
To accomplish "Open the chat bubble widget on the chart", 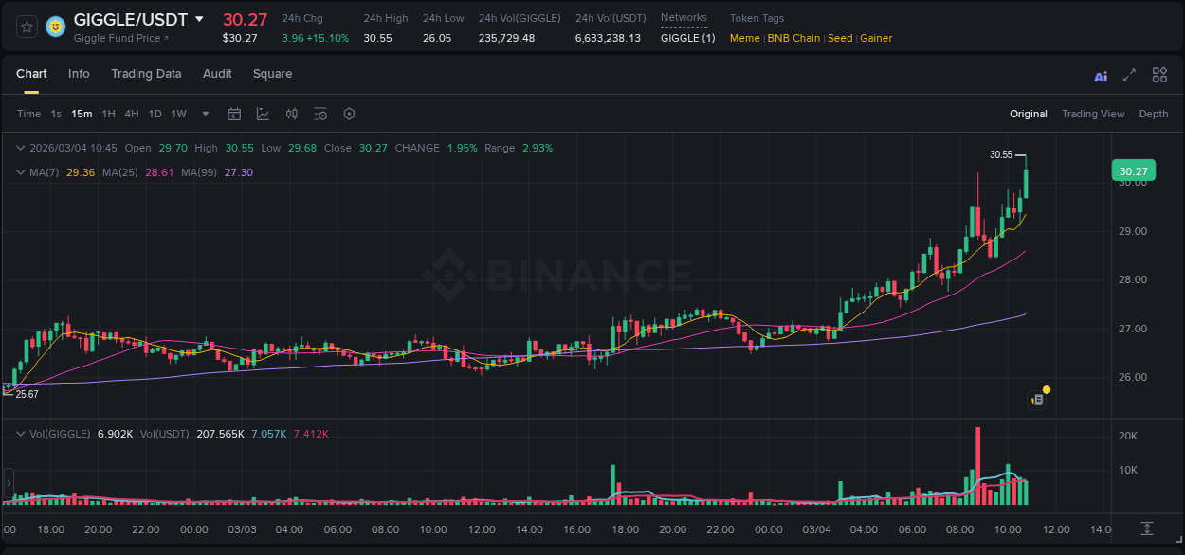I will pos(1037,398).
